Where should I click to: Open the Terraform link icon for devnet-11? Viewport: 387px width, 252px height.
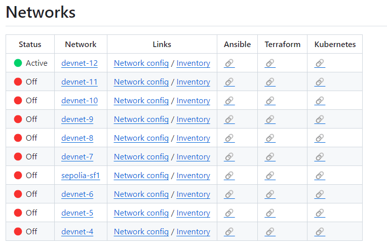click(269, 82)
